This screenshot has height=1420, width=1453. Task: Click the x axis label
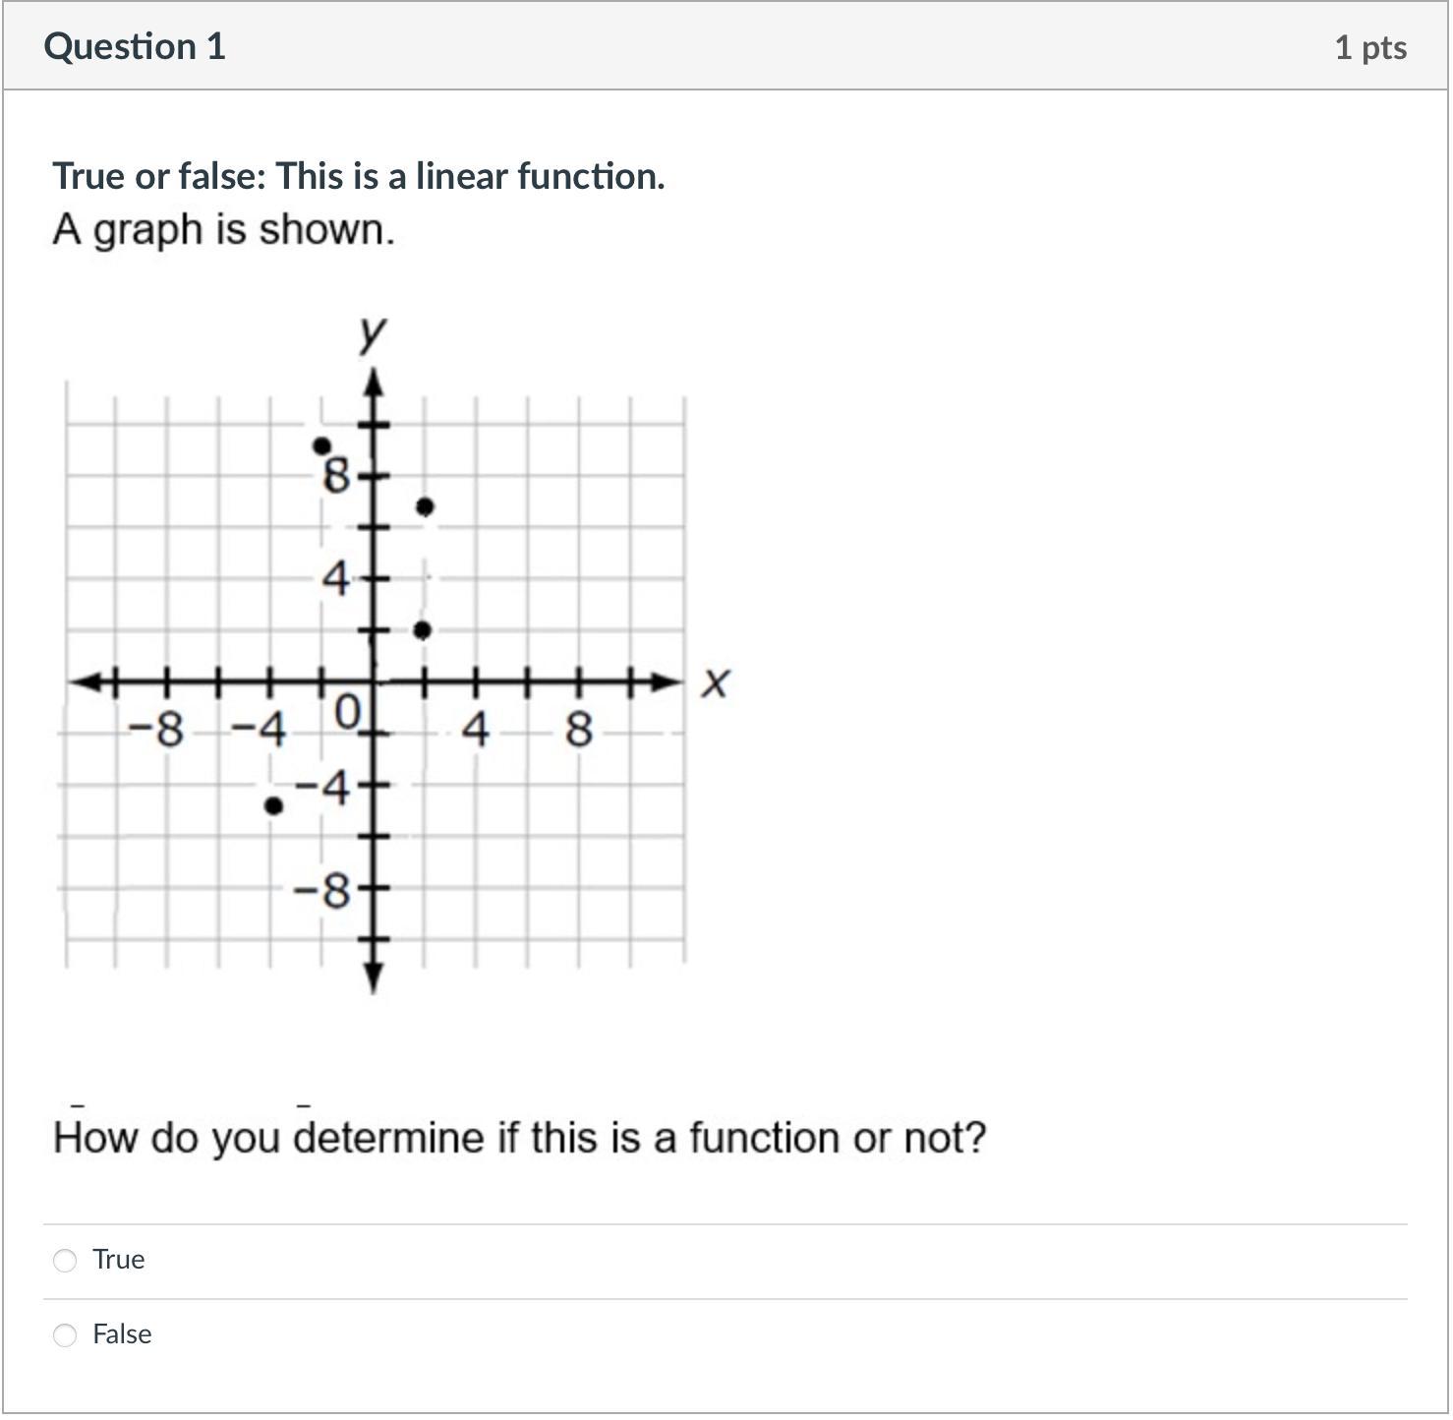(715, 682)
